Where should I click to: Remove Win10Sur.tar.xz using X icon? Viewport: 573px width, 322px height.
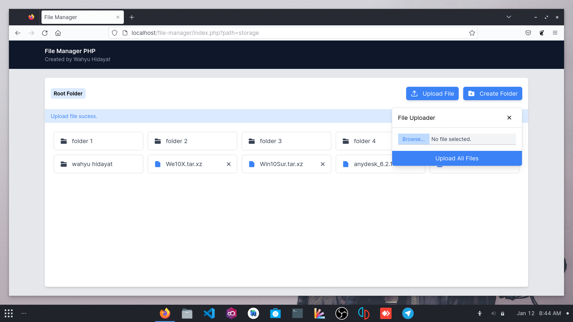pyautogui.click(x=323, y=164)
